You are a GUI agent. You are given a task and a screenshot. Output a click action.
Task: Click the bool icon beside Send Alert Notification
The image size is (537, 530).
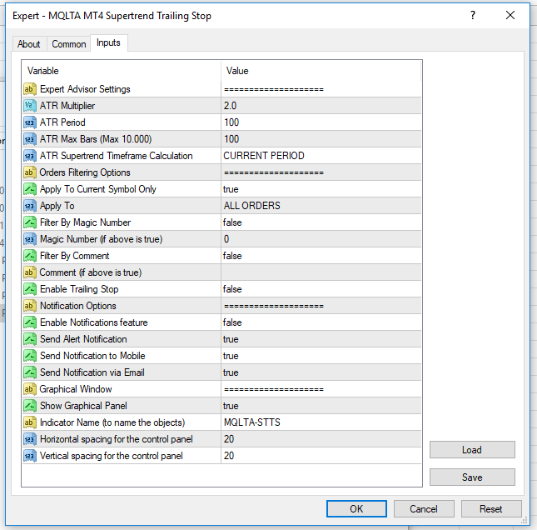pos(30,339)
